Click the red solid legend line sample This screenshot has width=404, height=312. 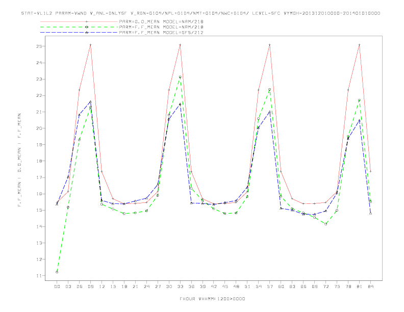pyautogui.click(x=79, y=21)
